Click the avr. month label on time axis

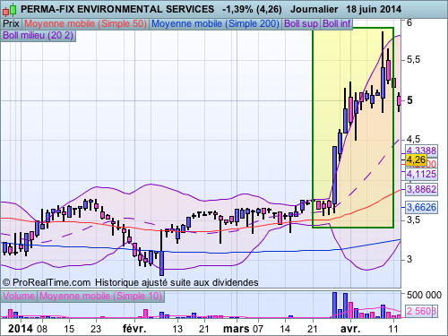coord(350,329)
